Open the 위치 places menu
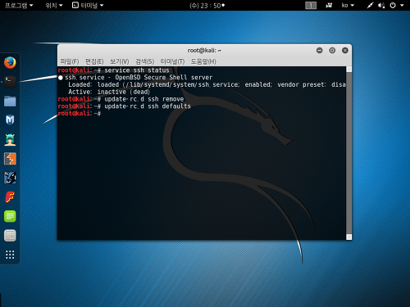 [x=54, y=6]
